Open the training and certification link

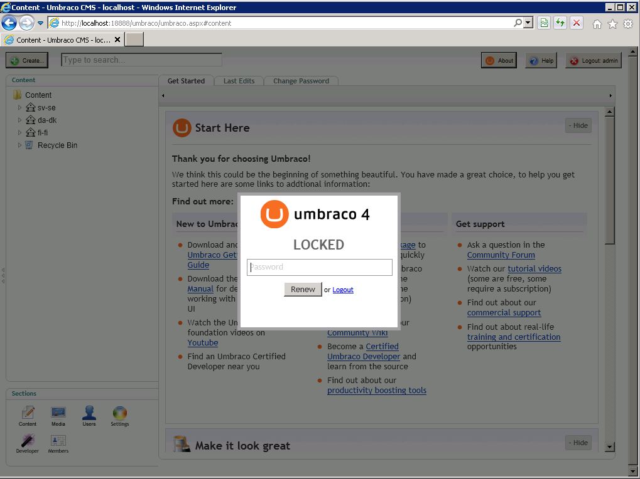pos(514,337)
